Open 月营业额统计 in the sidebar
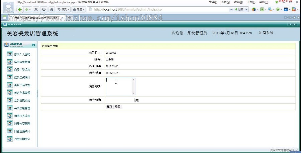The height and width of the screenshot is (153, 301). 22,139
